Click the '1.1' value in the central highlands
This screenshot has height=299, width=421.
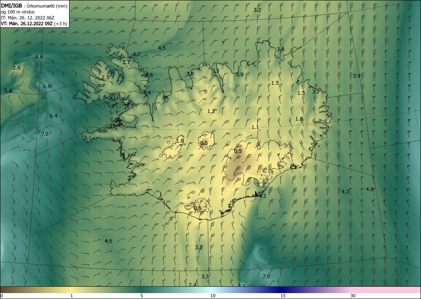pos(256,127)
